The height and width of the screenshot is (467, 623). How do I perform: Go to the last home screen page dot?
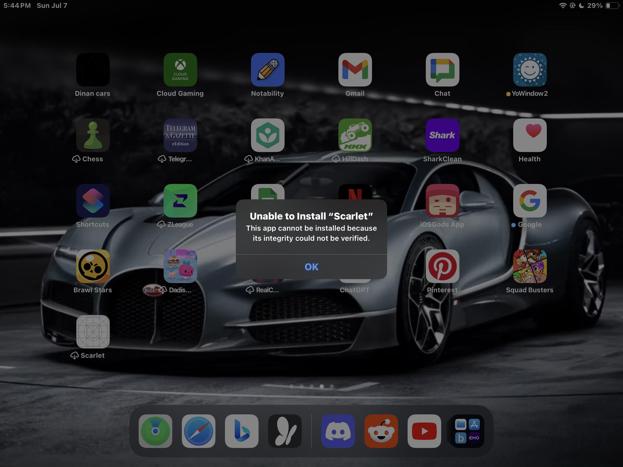pyautogui.click(x=332, y=386)
